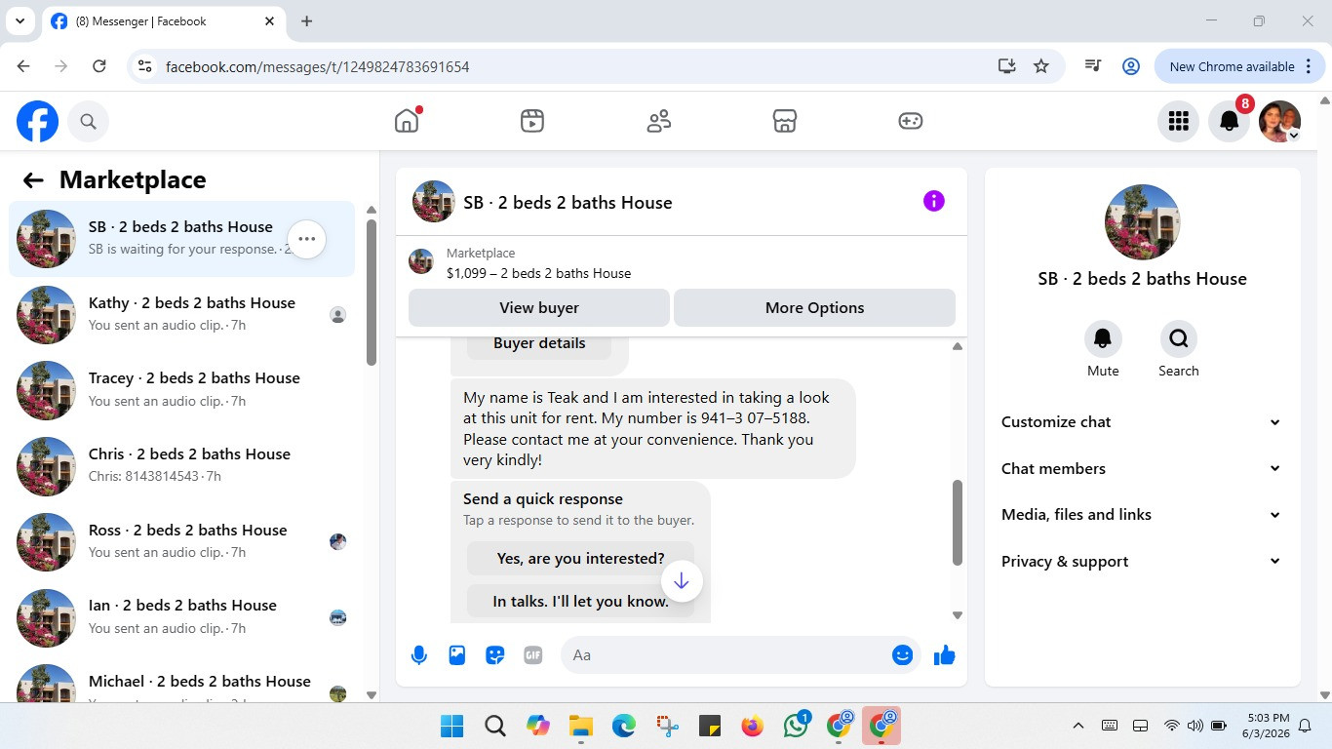Open the notifications bell

(1230, 121)
